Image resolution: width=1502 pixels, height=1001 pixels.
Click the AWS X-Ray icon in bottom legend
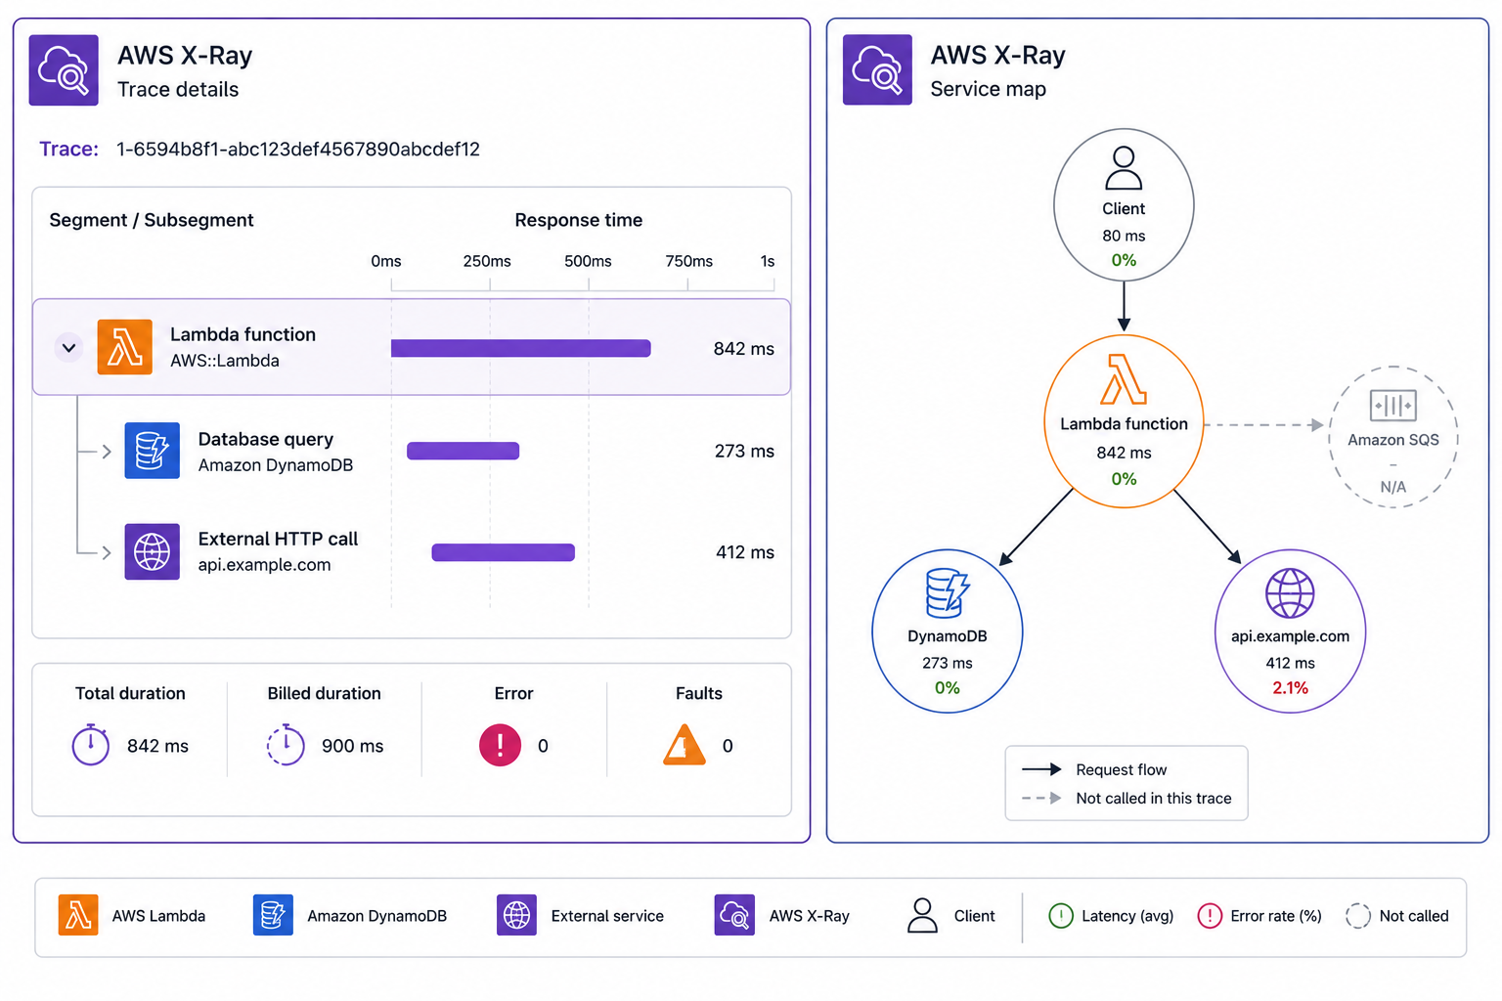[734, 916]
